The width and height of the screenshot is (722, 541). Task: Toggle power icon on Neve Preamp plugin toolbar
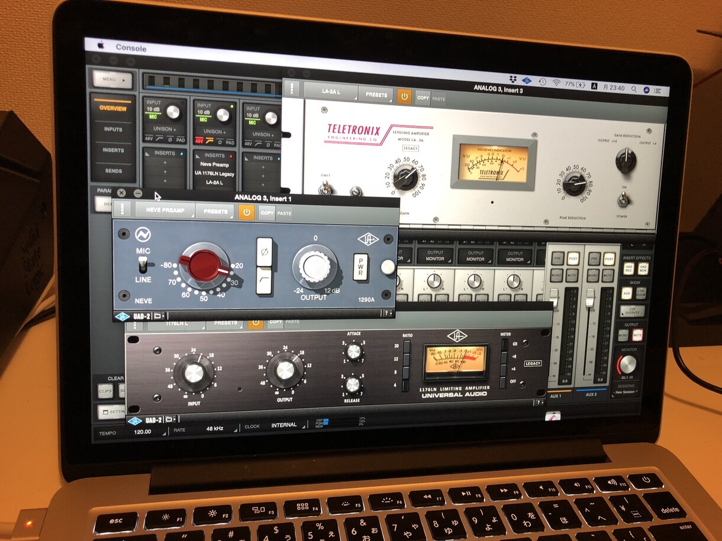coord(246,211)
